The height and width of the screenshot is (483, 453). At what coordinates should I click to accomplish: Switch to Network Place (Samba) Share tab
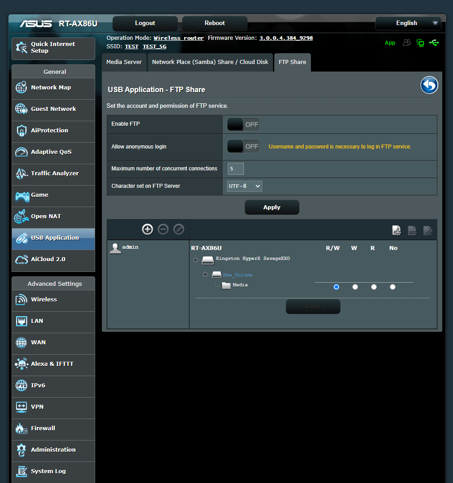(x=210, y=62)
